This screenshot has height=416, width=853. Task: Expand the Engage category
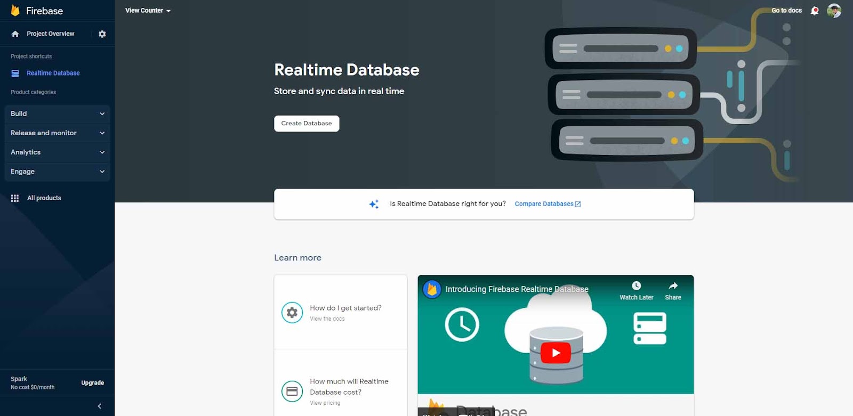[58, 172]
